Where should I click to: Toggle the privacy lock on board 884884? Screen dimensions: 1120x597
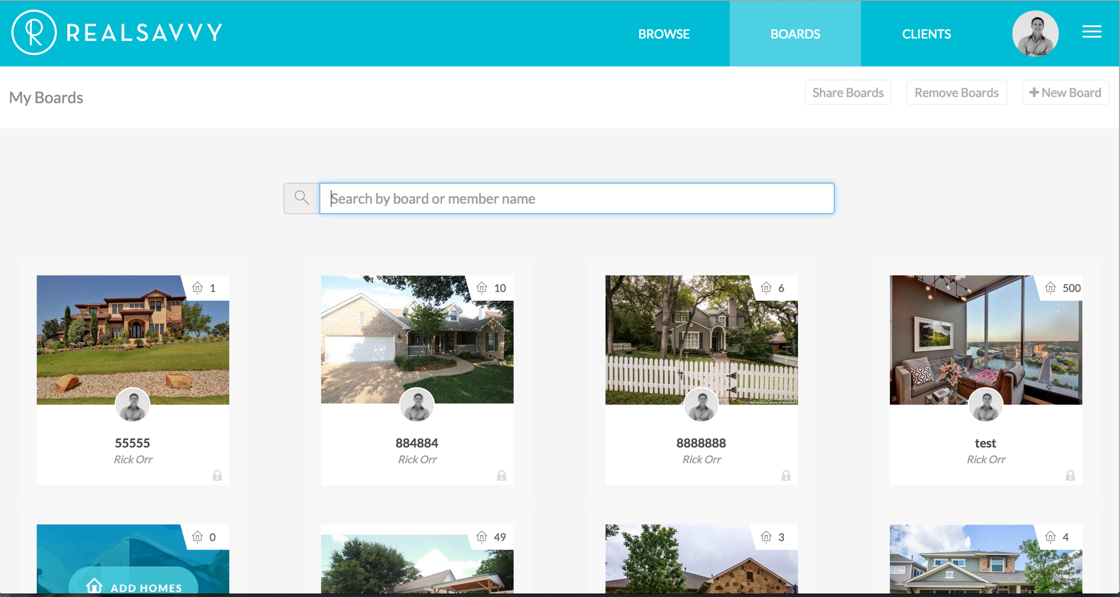[x=501, y=475]
